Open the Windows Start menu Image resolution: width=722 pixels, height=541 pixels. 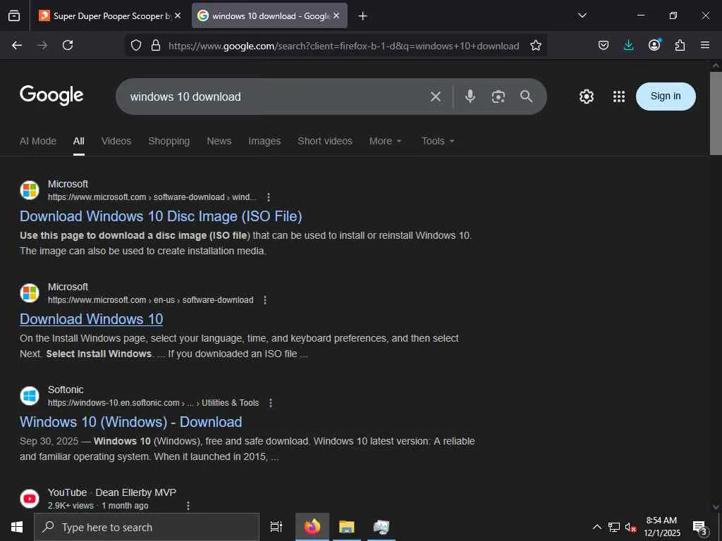click(x=17, y=527)
